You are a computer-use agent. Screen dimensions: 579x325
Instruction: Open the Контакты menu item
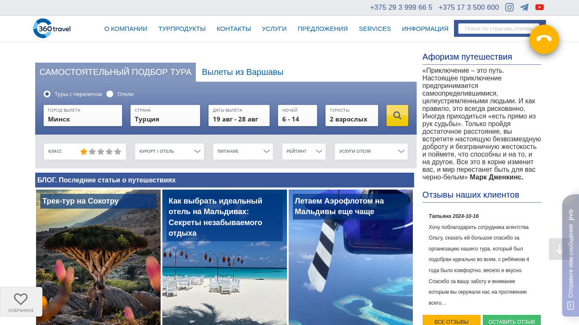click(234, 29)
